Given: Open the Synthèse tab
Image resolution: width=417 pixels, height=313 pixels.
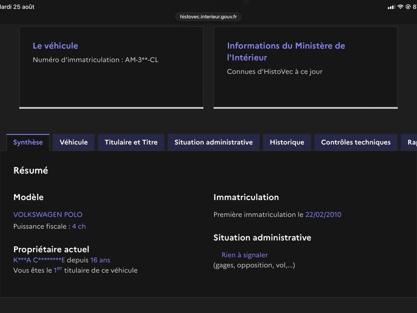Looking at the screenshot, I should pyautogui.click(x=28, y=142).
